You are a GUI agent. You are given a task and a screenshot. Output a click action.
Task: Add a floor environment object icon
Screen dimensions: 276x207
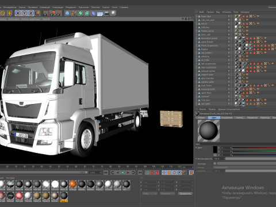[x=100, y=14]
